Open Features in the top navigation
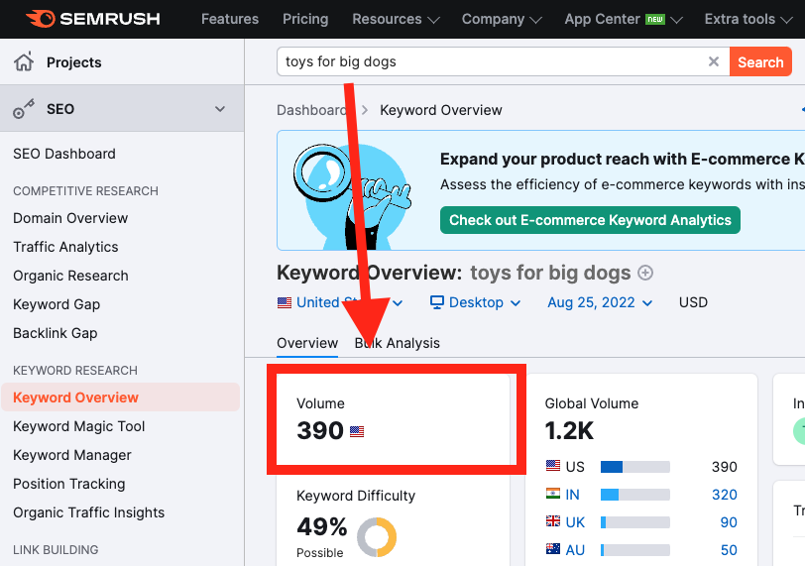 [x=230, y=19]
